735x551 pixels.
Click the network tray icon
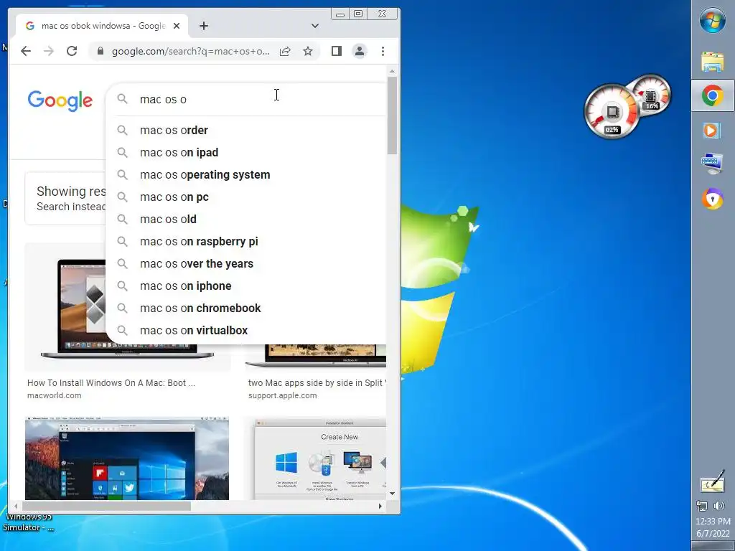tap(702, 506)
